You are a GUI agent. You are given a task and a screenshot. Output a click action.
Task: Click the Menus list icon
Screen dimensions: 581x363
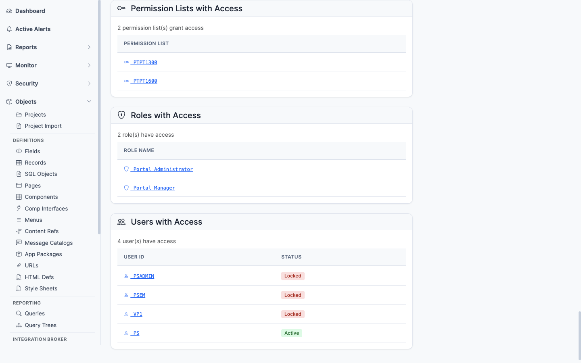[x=19, y=220]
